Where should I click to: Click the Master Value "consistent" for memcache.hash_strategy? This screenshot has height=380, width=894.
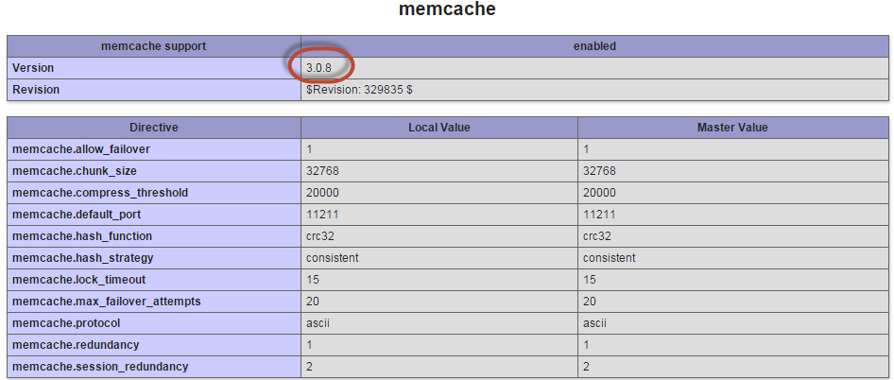click(610, 258)
